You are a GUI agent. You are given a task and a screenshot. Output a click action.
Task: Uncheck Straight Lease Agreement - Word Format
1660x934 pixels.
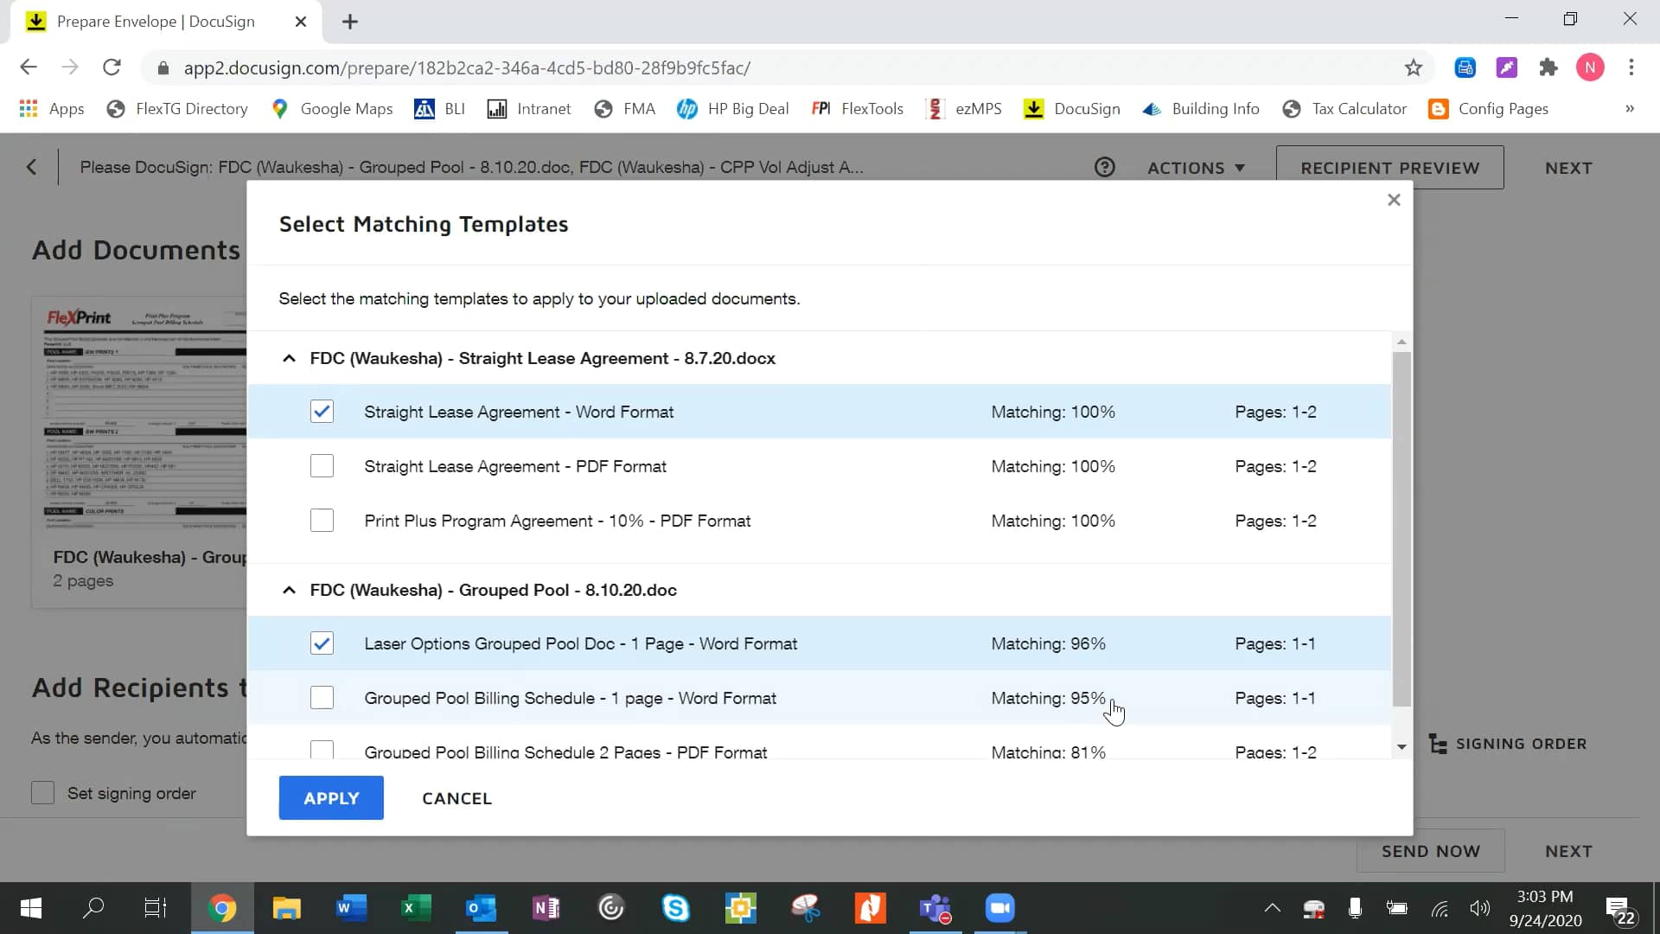[x=322, y=412]
